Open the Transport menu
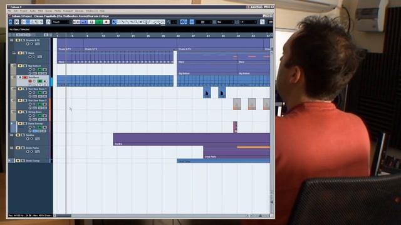 pyautogui.click(x=68, y=11)
